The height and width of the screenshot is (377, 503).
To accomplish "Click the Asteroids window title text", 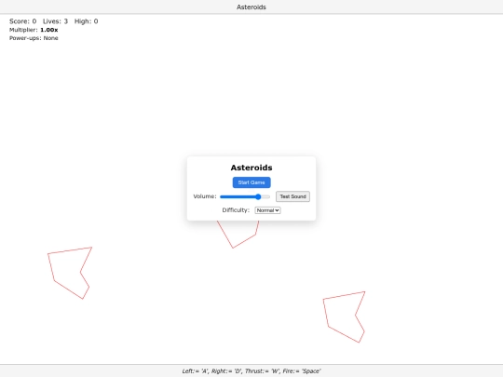I will [x=251, y=7].
